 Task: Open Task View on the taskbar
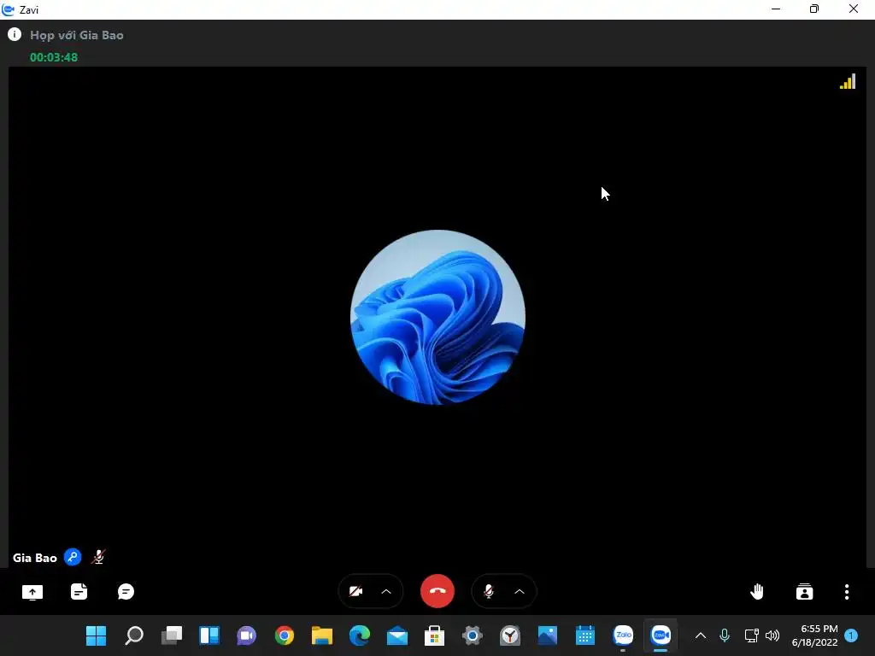click(171, 635)
